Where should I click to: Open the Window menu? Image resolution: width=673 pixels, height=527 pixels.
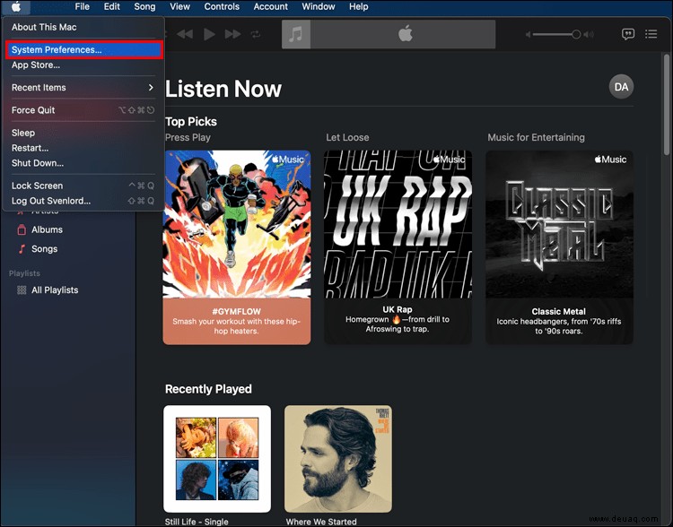click(x=319, y=7)
